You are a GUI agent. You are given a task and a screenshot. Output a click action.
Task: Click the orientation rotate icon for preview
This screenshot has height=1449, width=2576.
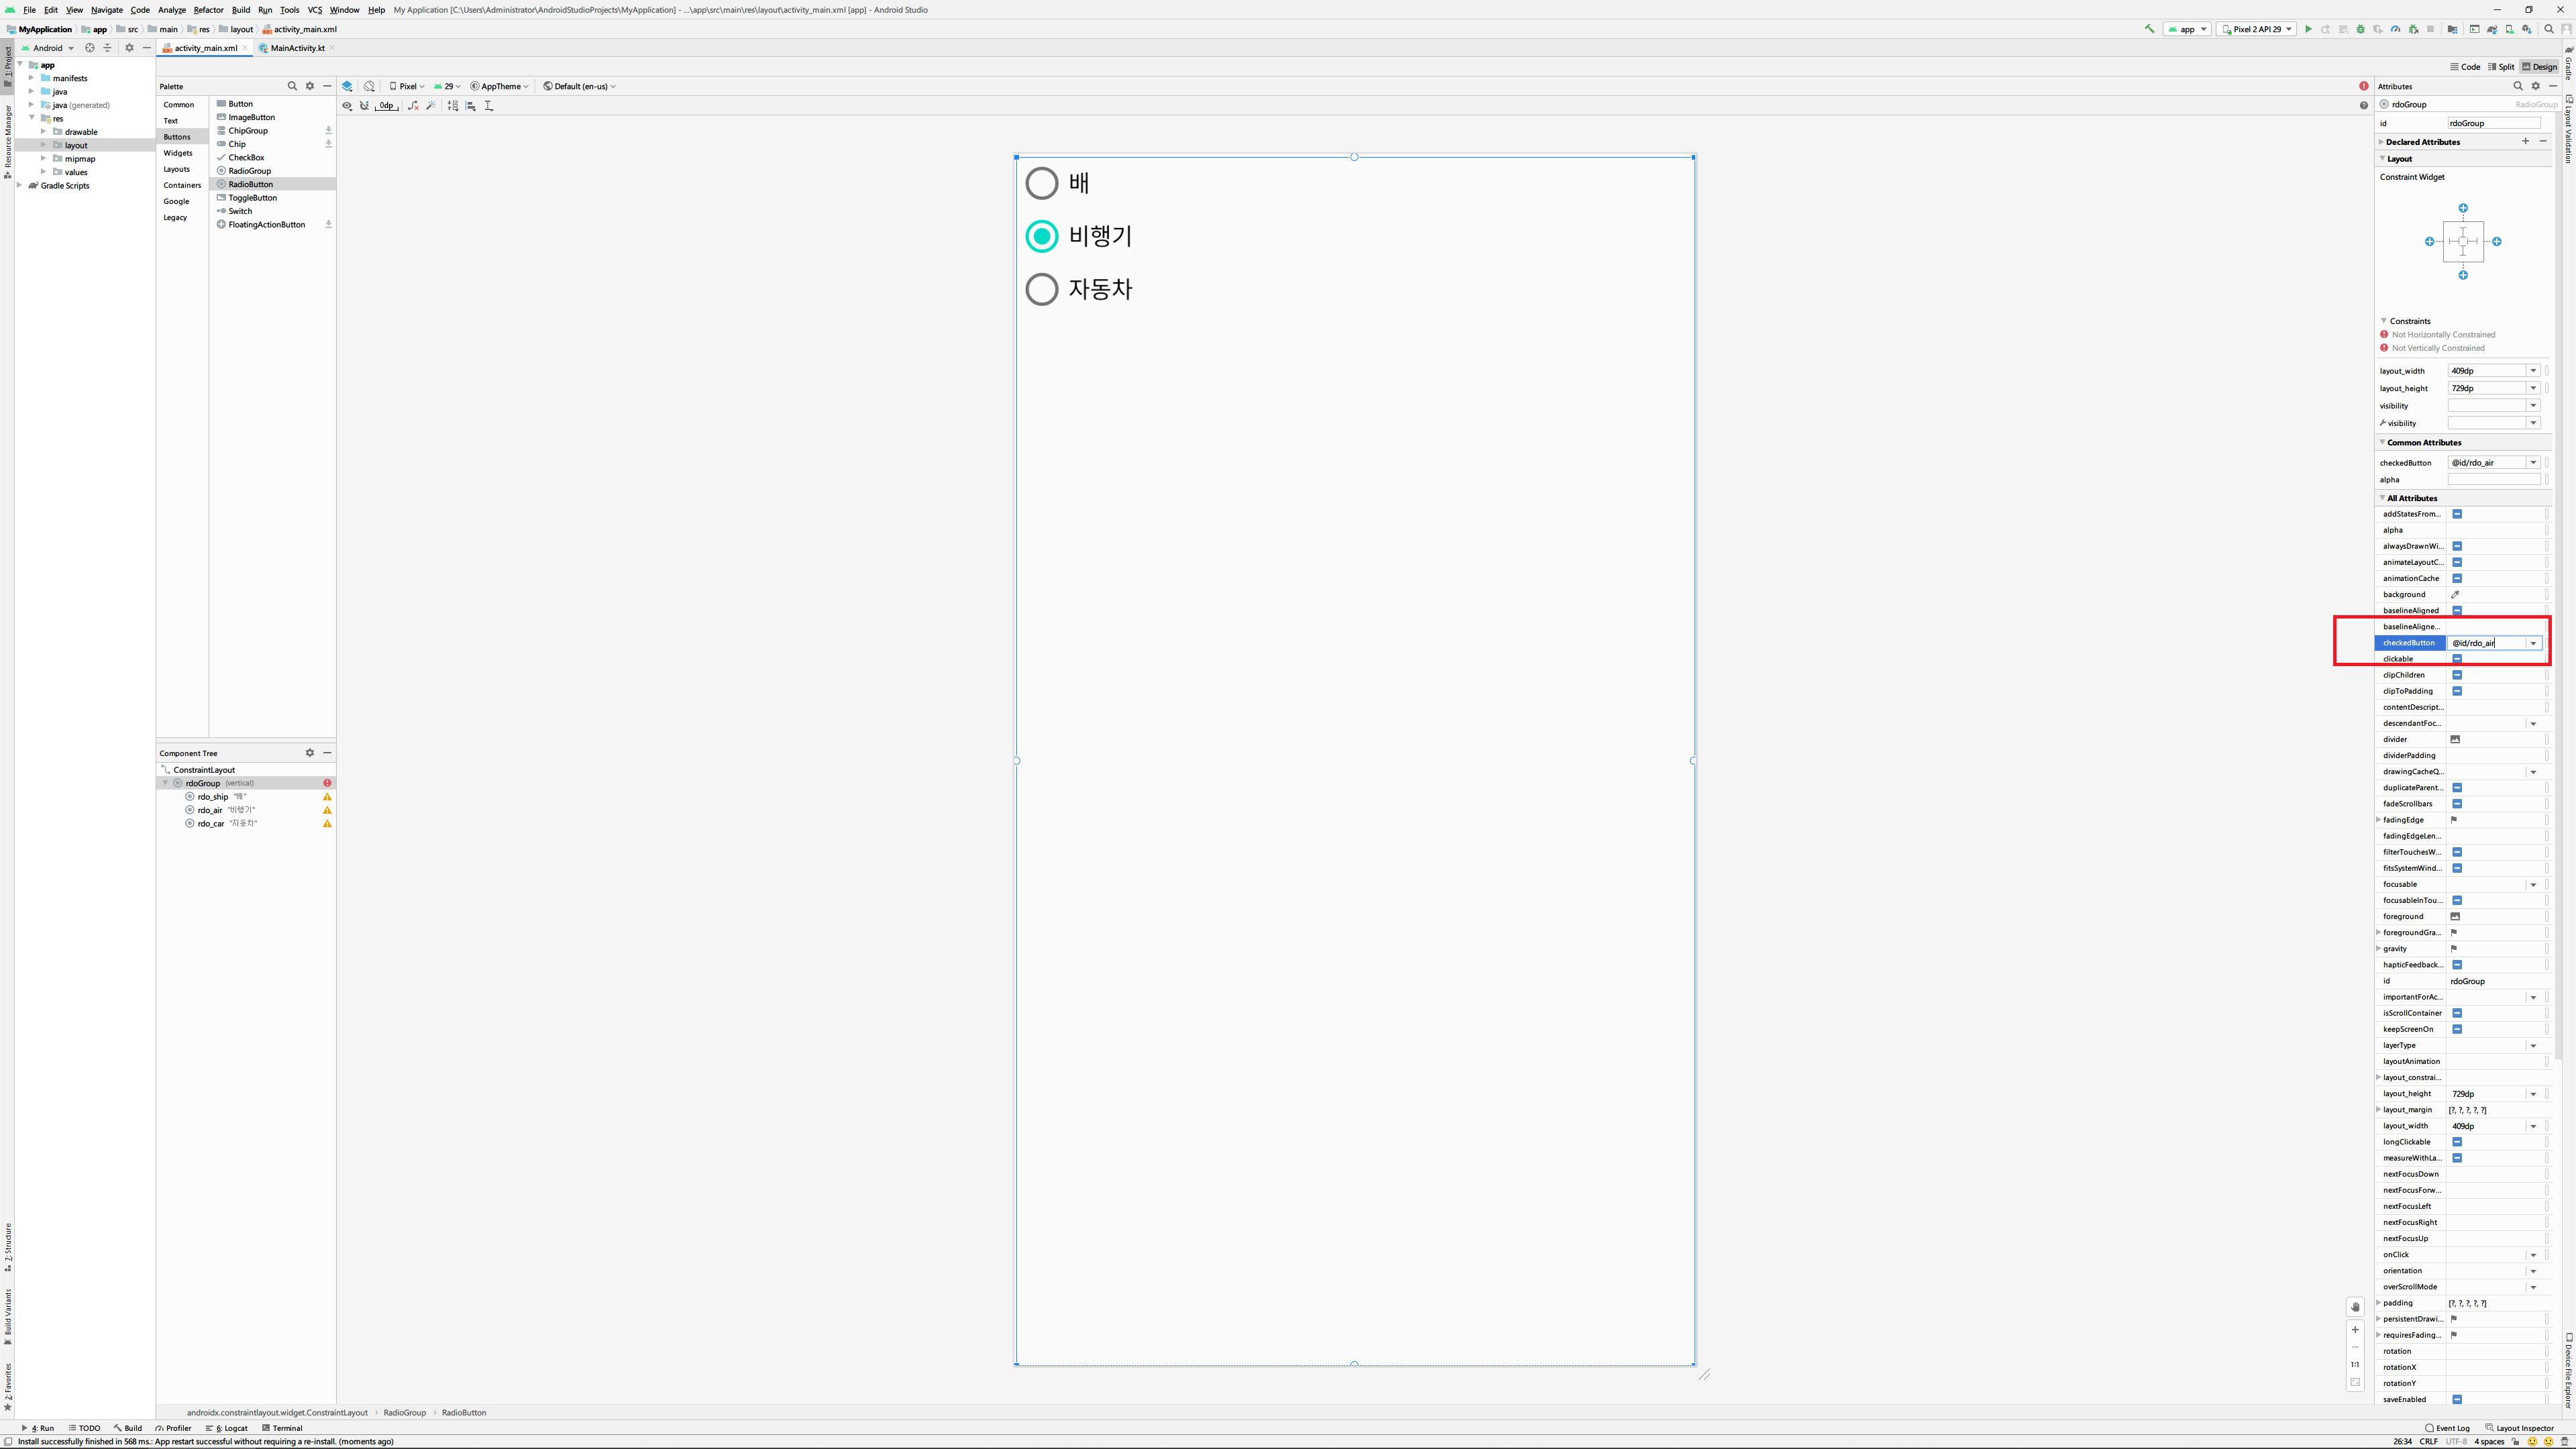tap(370, 86)
